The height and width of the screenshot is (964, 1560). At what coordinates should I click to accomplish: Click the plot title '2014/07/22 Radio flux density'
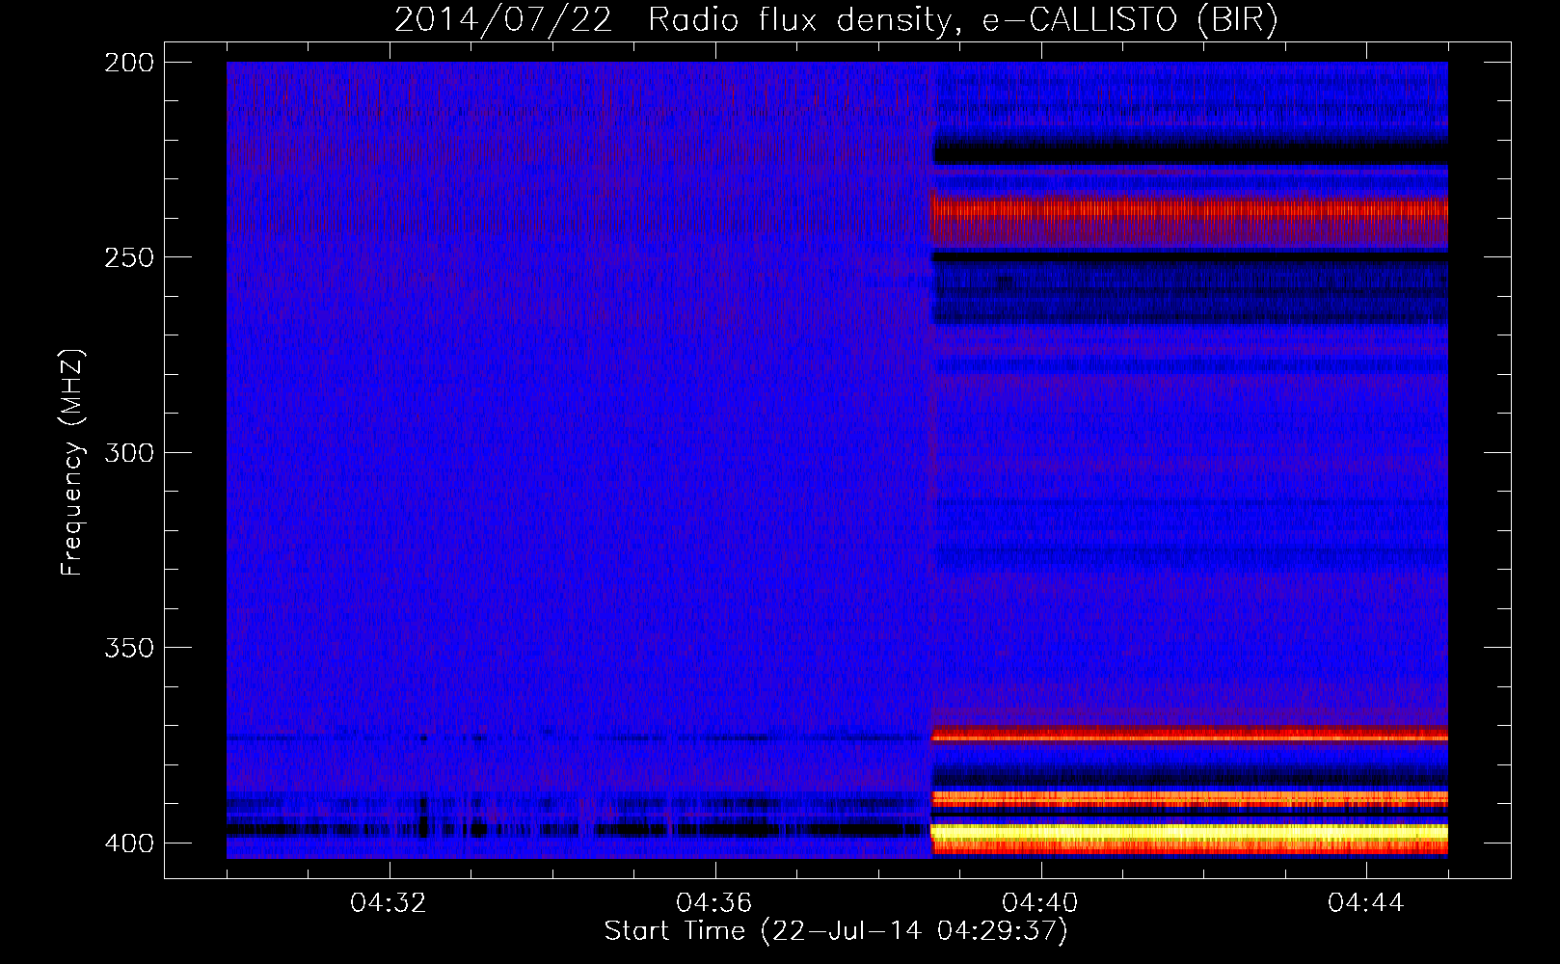pos(836,19)
